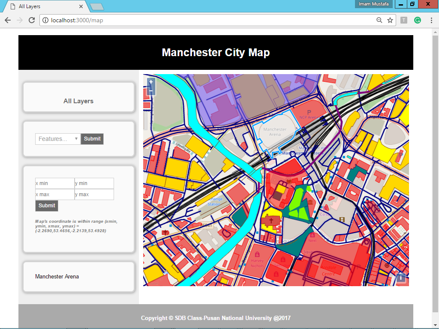
Task: Click the vertical page scrollbar thumb
Action: tap(435, 173)
